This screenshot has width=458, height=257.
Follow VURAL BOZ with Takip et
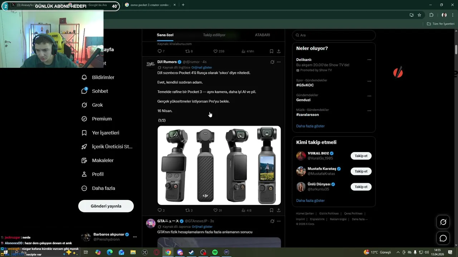coord(361,156)
